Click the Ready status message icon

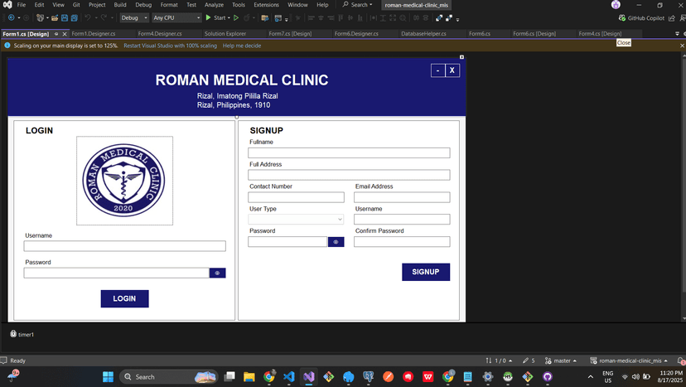4,360
